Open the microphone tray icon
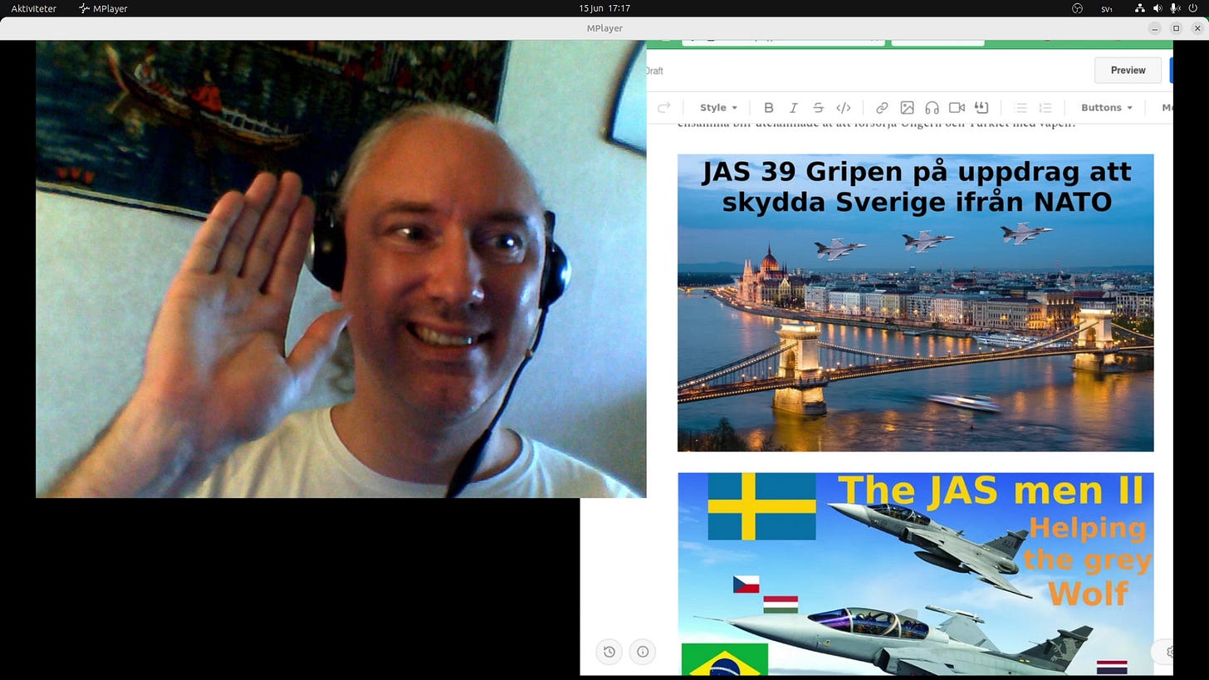The image size is (1209, 680). point(1175,8)
